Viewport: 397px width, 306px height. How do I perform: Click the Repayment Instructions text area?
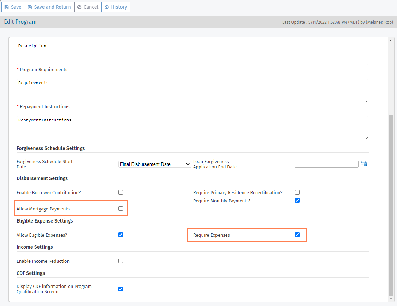tap(192, 128)
